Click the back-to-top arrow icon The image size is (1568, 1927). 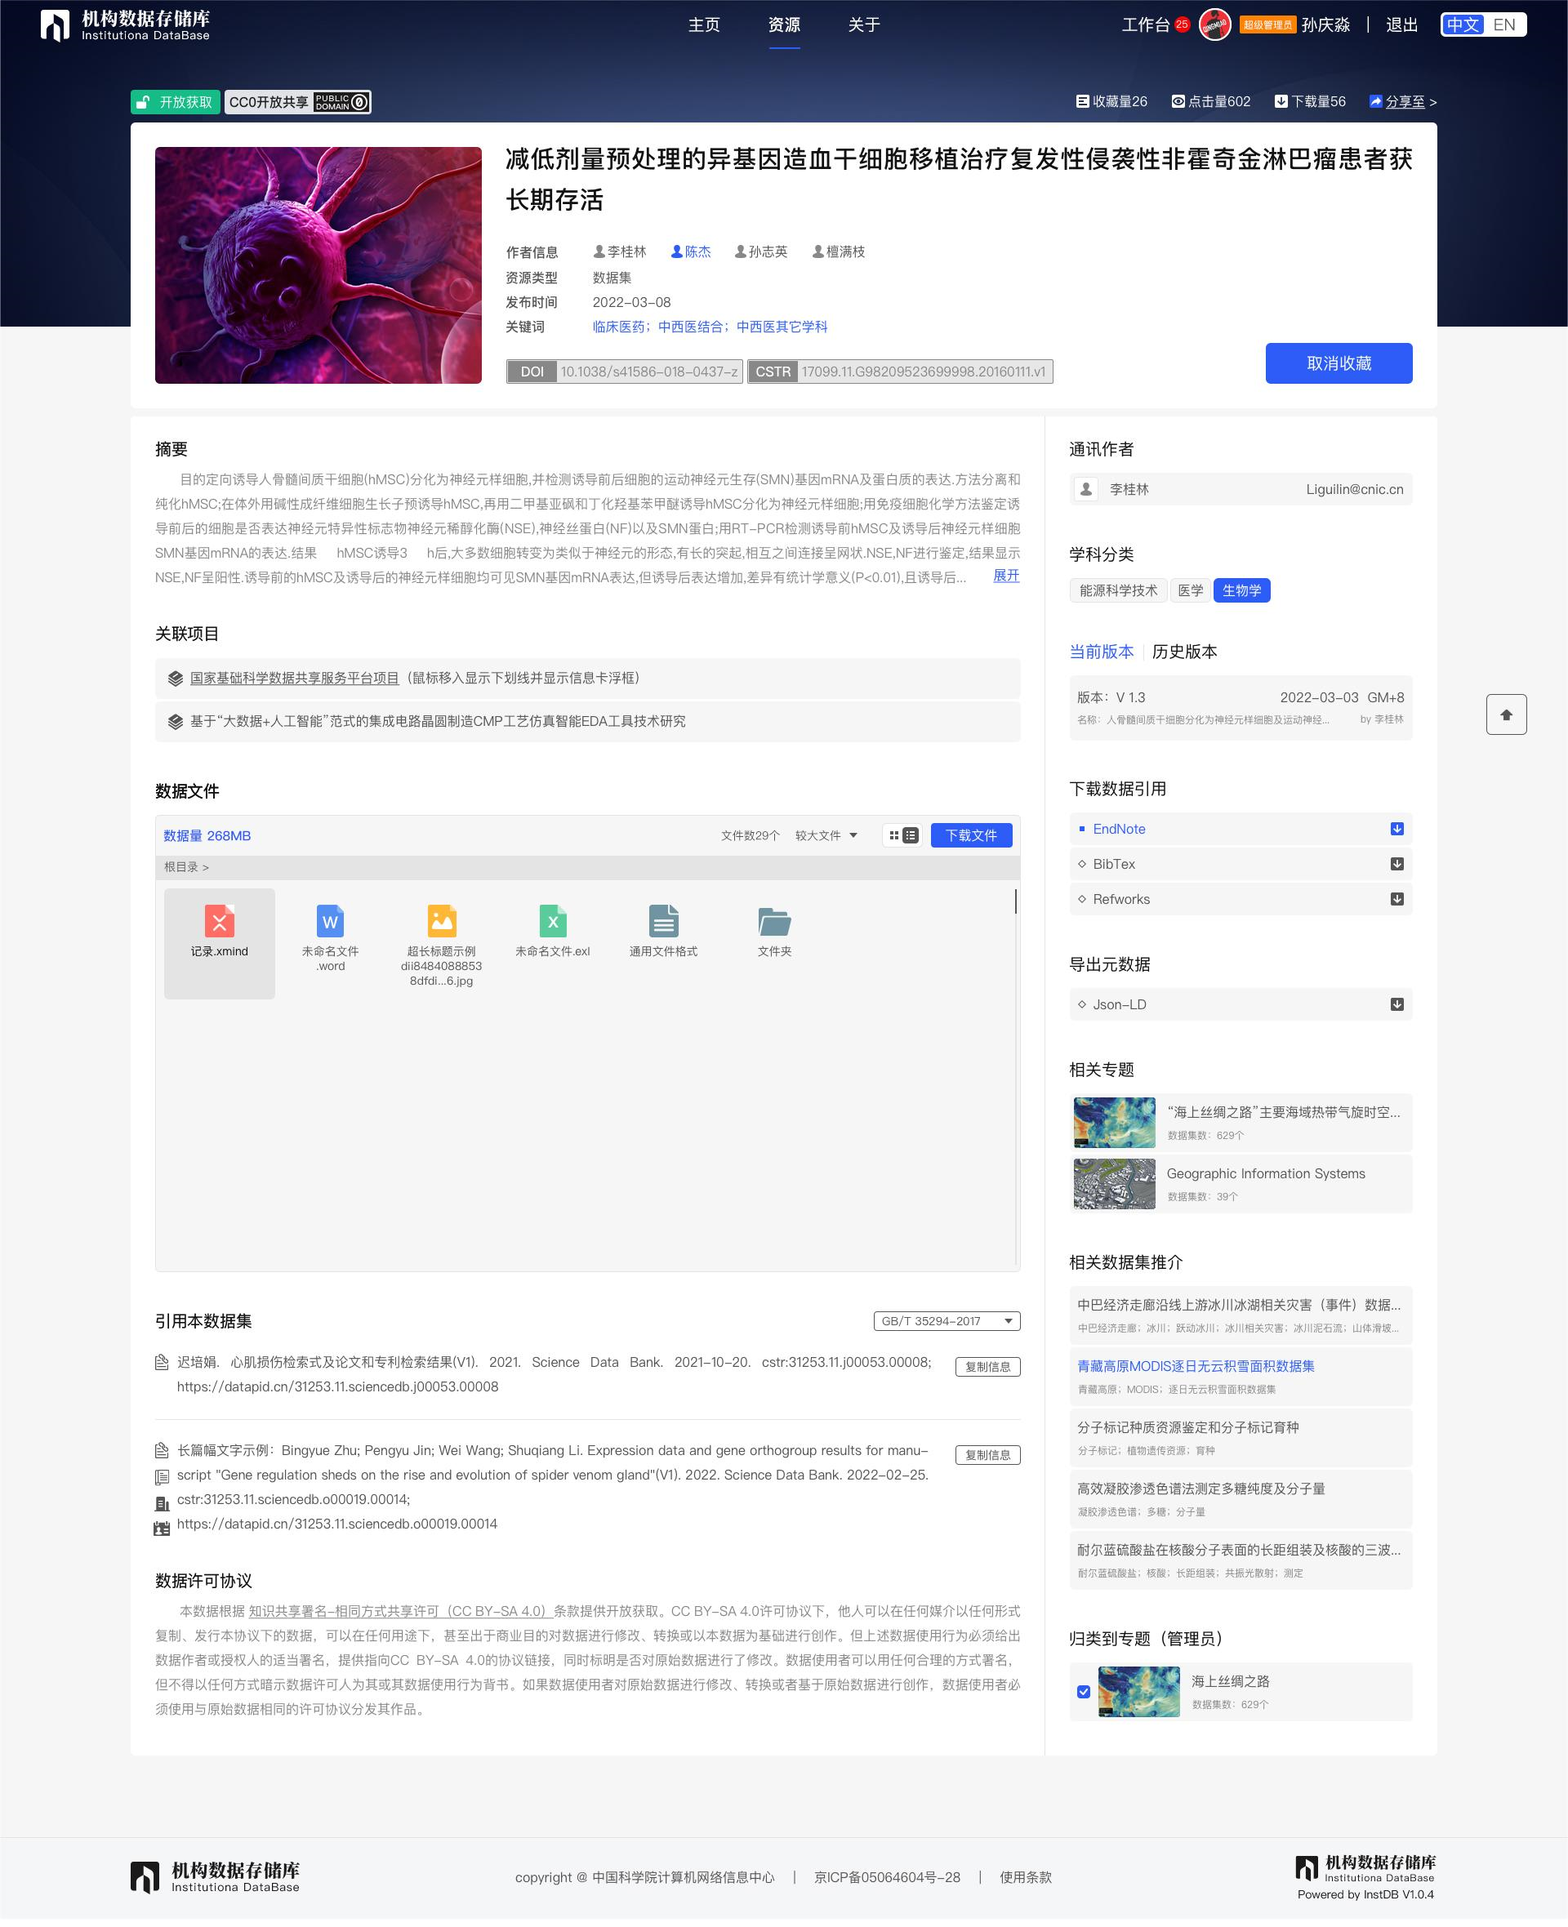(1506, 714)
